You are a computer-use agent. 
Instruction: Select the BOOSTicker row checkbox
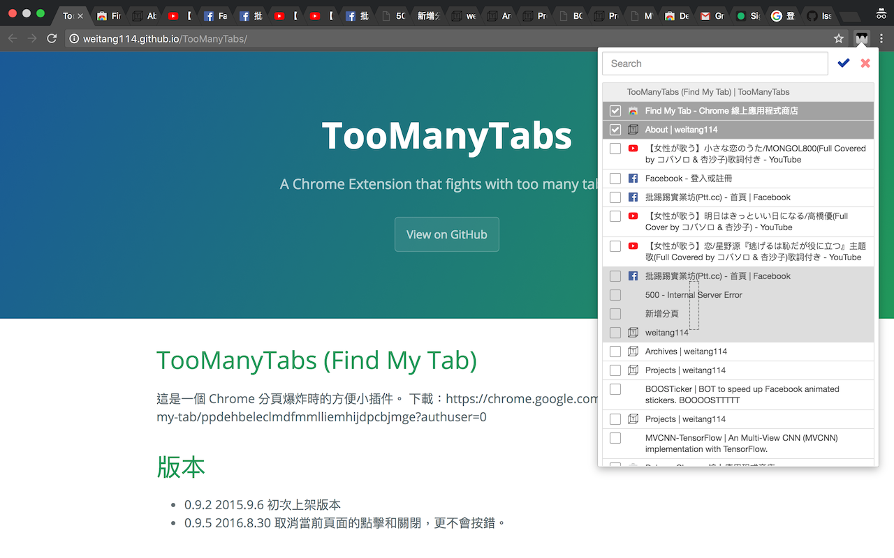pyautogui.click(x=615, y=389)
